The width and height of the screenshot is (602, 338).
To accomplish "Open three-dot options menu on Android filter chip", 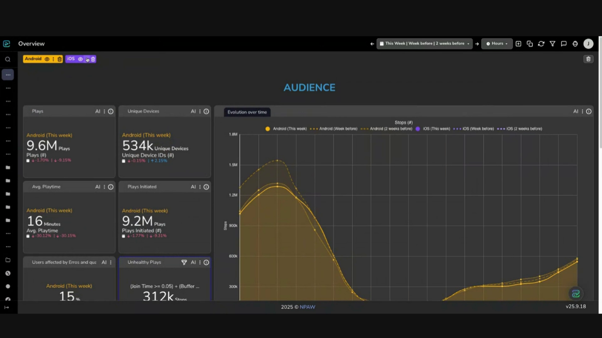I will point(53,59).
